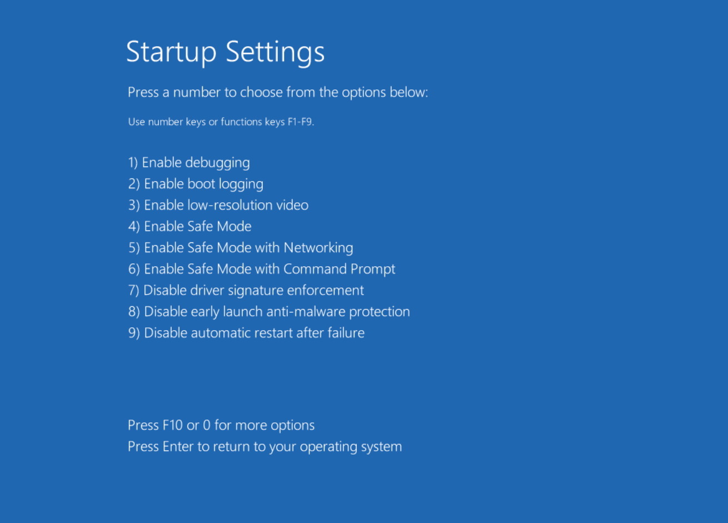
Task: Pick option 4 Enable Safe Mode
Action: (190, 227)
